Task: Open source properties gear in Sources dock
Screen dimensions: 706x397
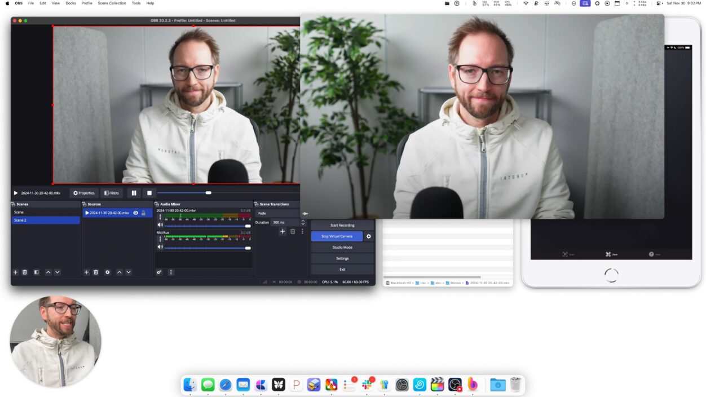Action: [108, 272]
